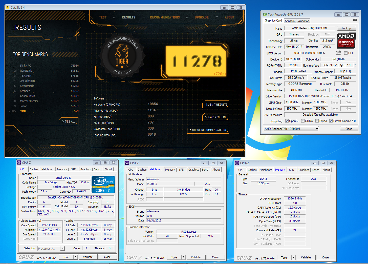
Task: Click the Lookup button in GPU-Z
Action: (346, 28)
